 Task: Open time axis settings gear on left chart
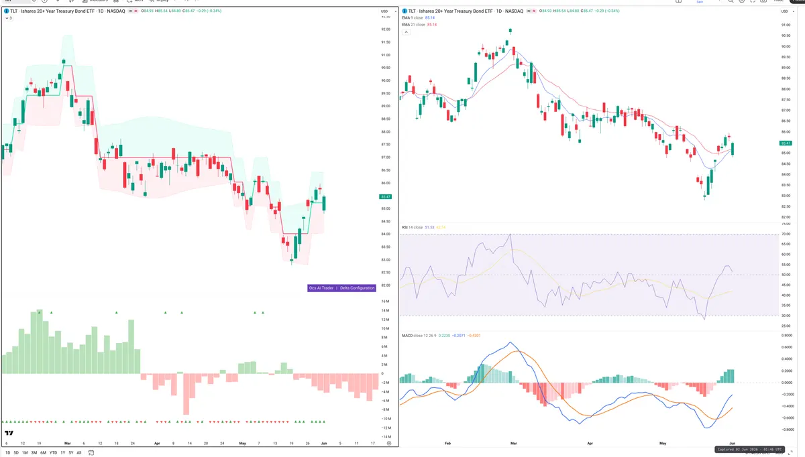coord(388,443)
